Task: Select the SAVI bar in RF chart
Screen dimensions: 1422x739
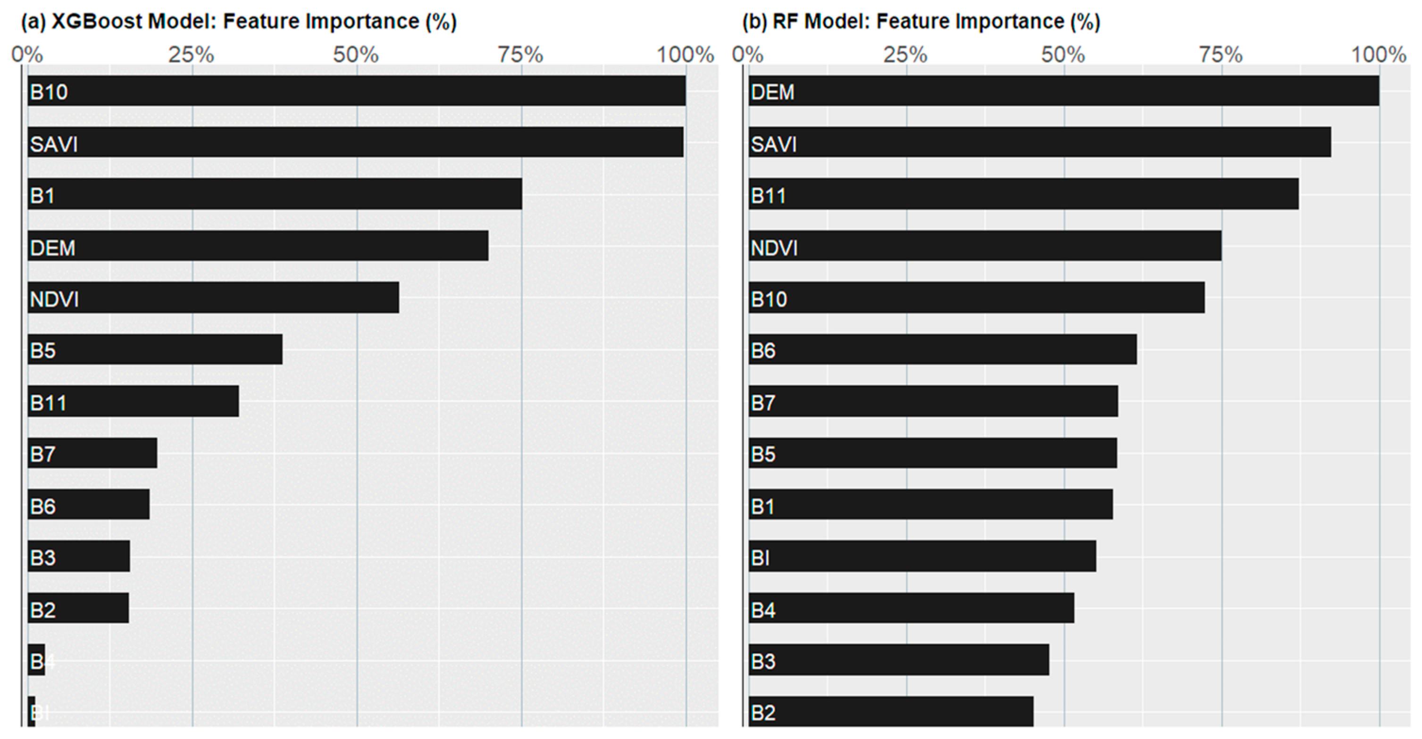Action: click(1039, 142)
